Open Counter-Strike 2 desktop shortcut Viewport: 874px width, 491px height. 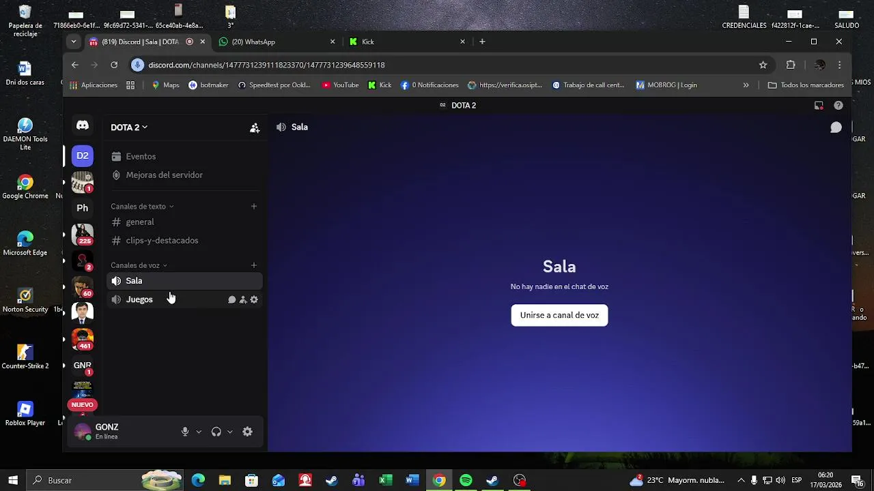tap(25, 357)
